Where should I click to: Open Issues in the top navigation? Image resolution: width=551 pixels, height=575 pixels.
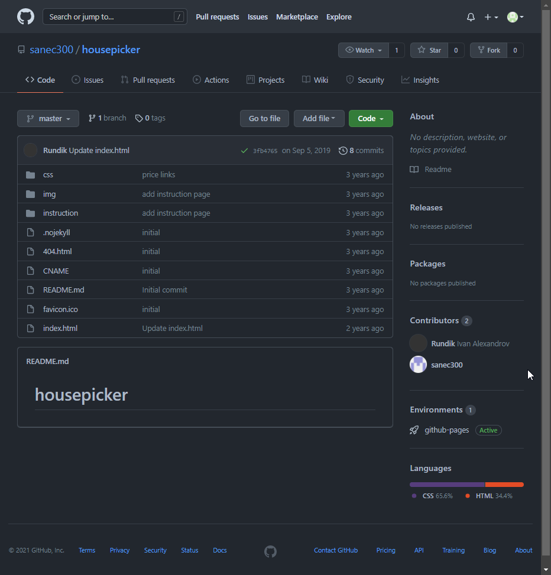(258, 17)
